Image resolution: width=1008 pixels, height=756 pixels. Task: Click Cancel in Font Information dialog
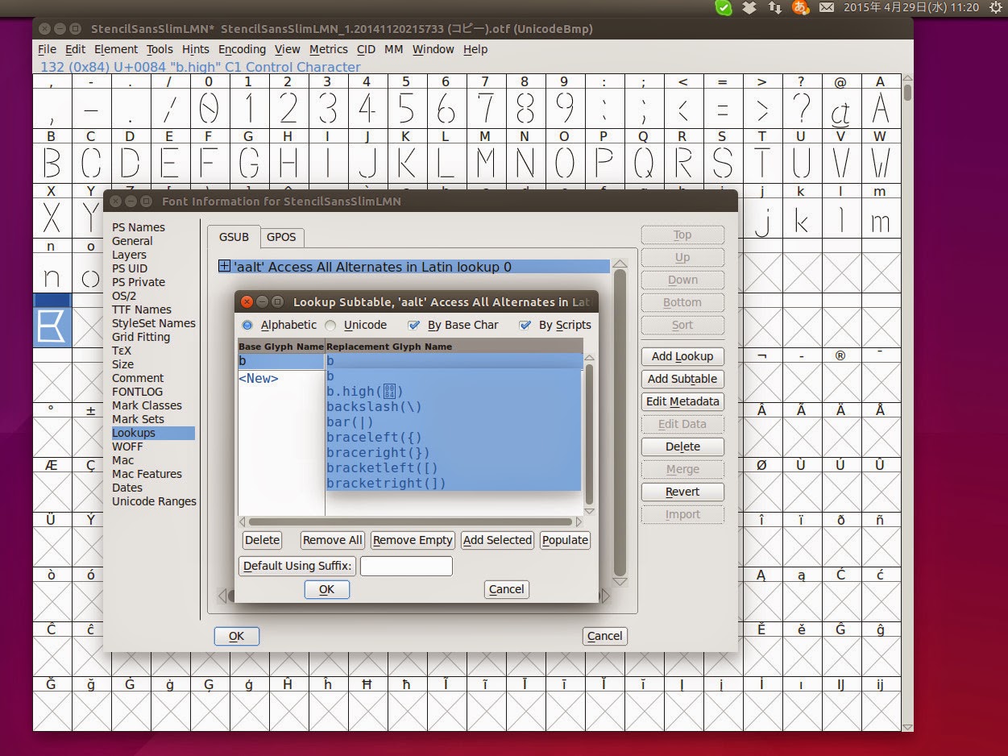coord(604,636)
